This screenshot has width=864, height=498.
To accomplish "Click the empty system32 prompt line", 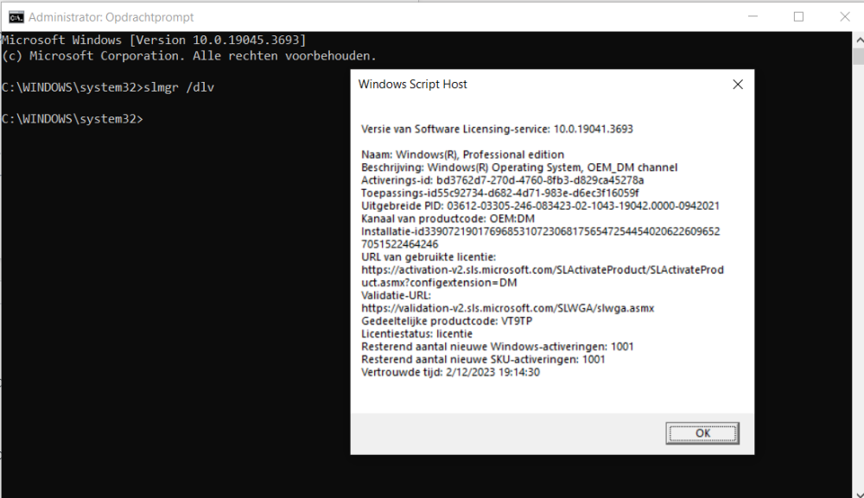I will tap(73, 118).
